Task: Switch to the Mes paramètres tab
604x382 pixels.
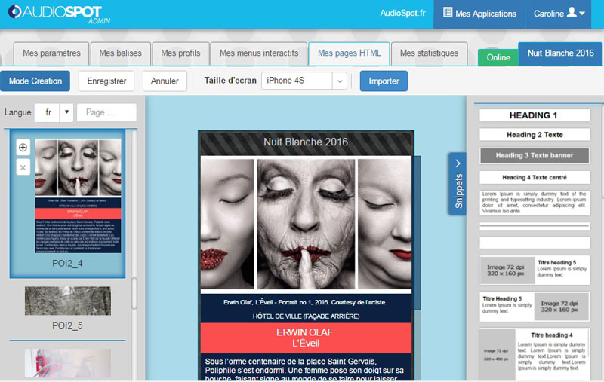Action: coord(51,53)
